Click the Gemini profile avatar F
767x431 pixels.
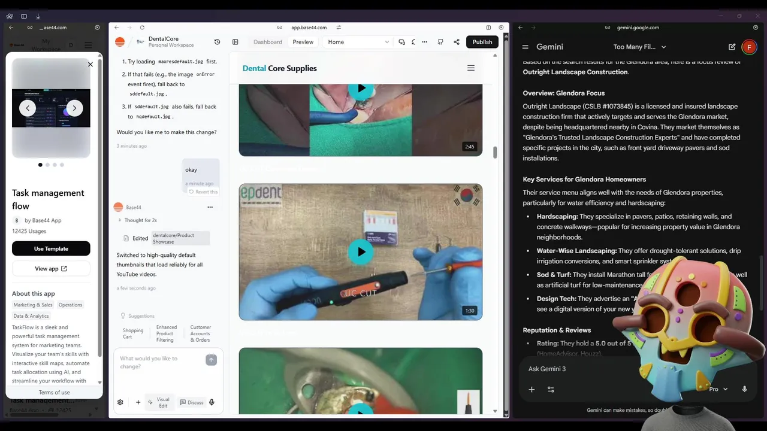point(749,47)
